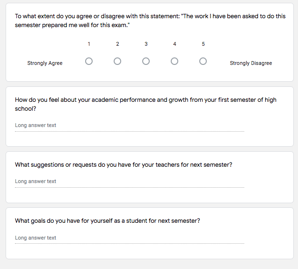Viewport: 298px width, 269px height.
Task: Select the academic performance and growth question title
Action: [145, 104]
